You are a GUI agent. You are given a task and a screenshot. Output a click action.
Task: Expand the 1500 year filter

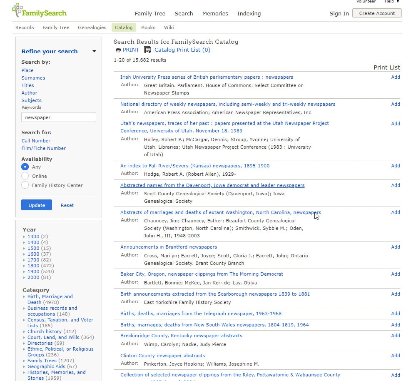[24, 248]
